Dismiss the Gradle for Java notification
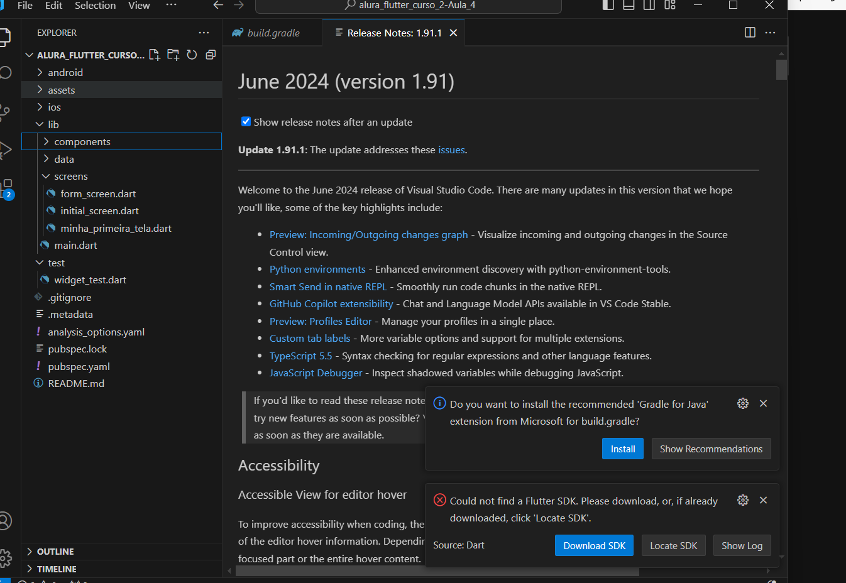Viewport: 846px width, 583px height. coord(763,403)
